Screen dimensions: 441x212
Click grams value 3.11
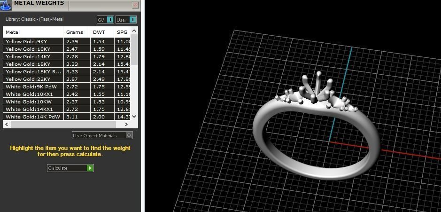pos(72,117)
